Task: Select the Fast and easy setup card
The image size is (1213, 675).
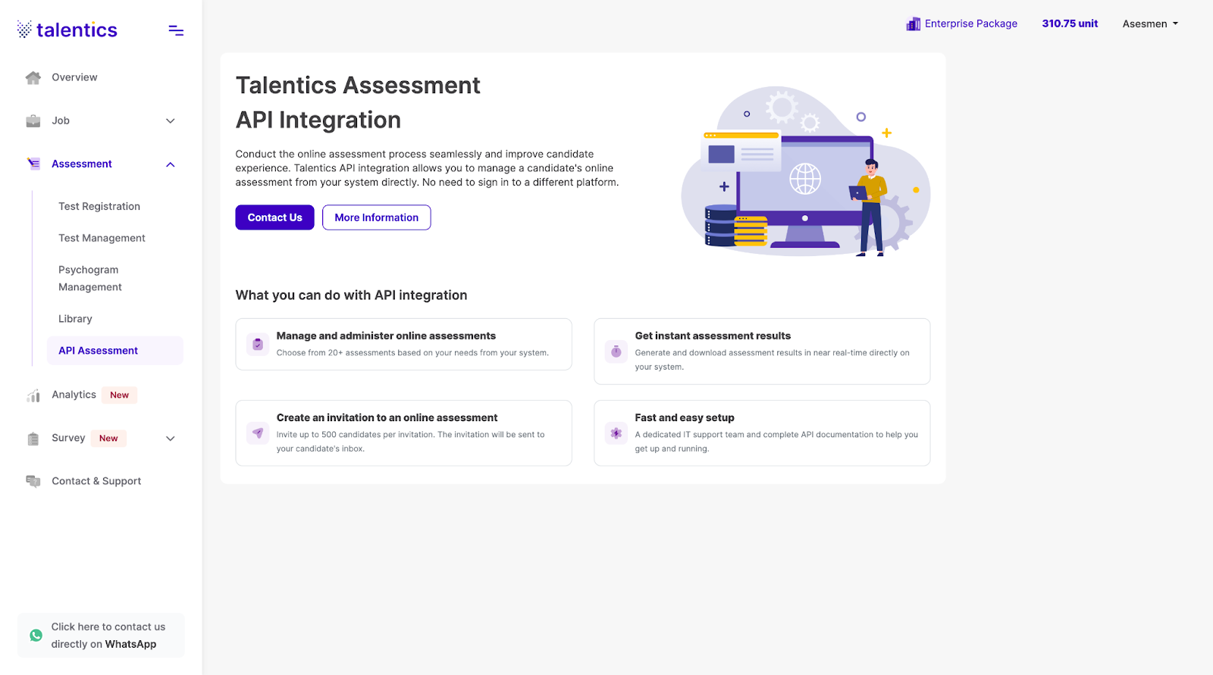Action: (x=762, y=433)
